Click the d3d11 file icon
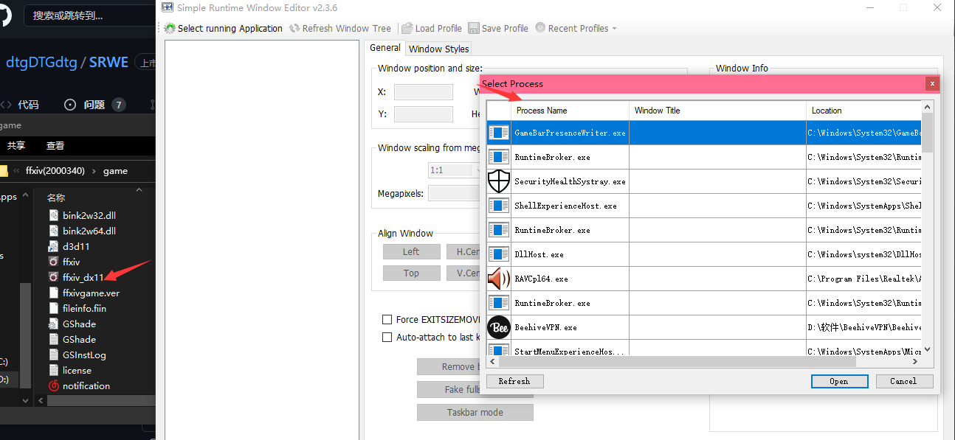The width and height of the screenshot is (955, 440). click(x=53, y=246)
